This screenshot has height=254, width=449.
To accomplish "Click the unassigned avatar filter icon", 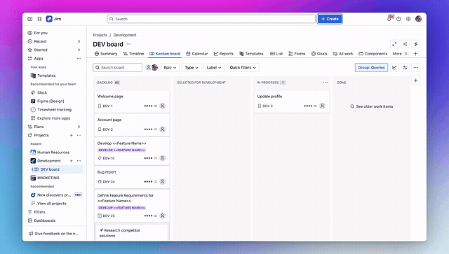I will 148,68.
